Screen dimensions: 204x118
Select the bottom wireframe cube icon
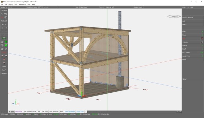pyautogui.click(x=2, y=49)
